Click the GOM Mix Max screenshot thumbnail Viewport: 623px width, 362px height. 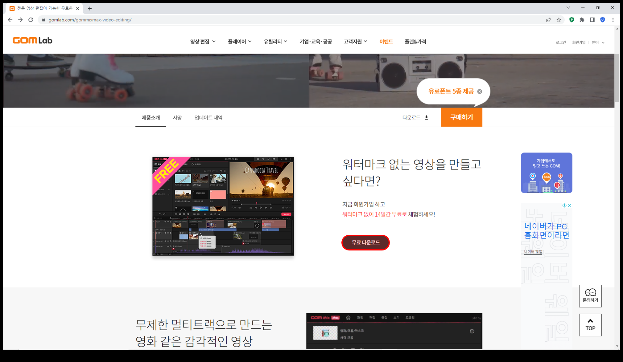(x=223, y=206)
